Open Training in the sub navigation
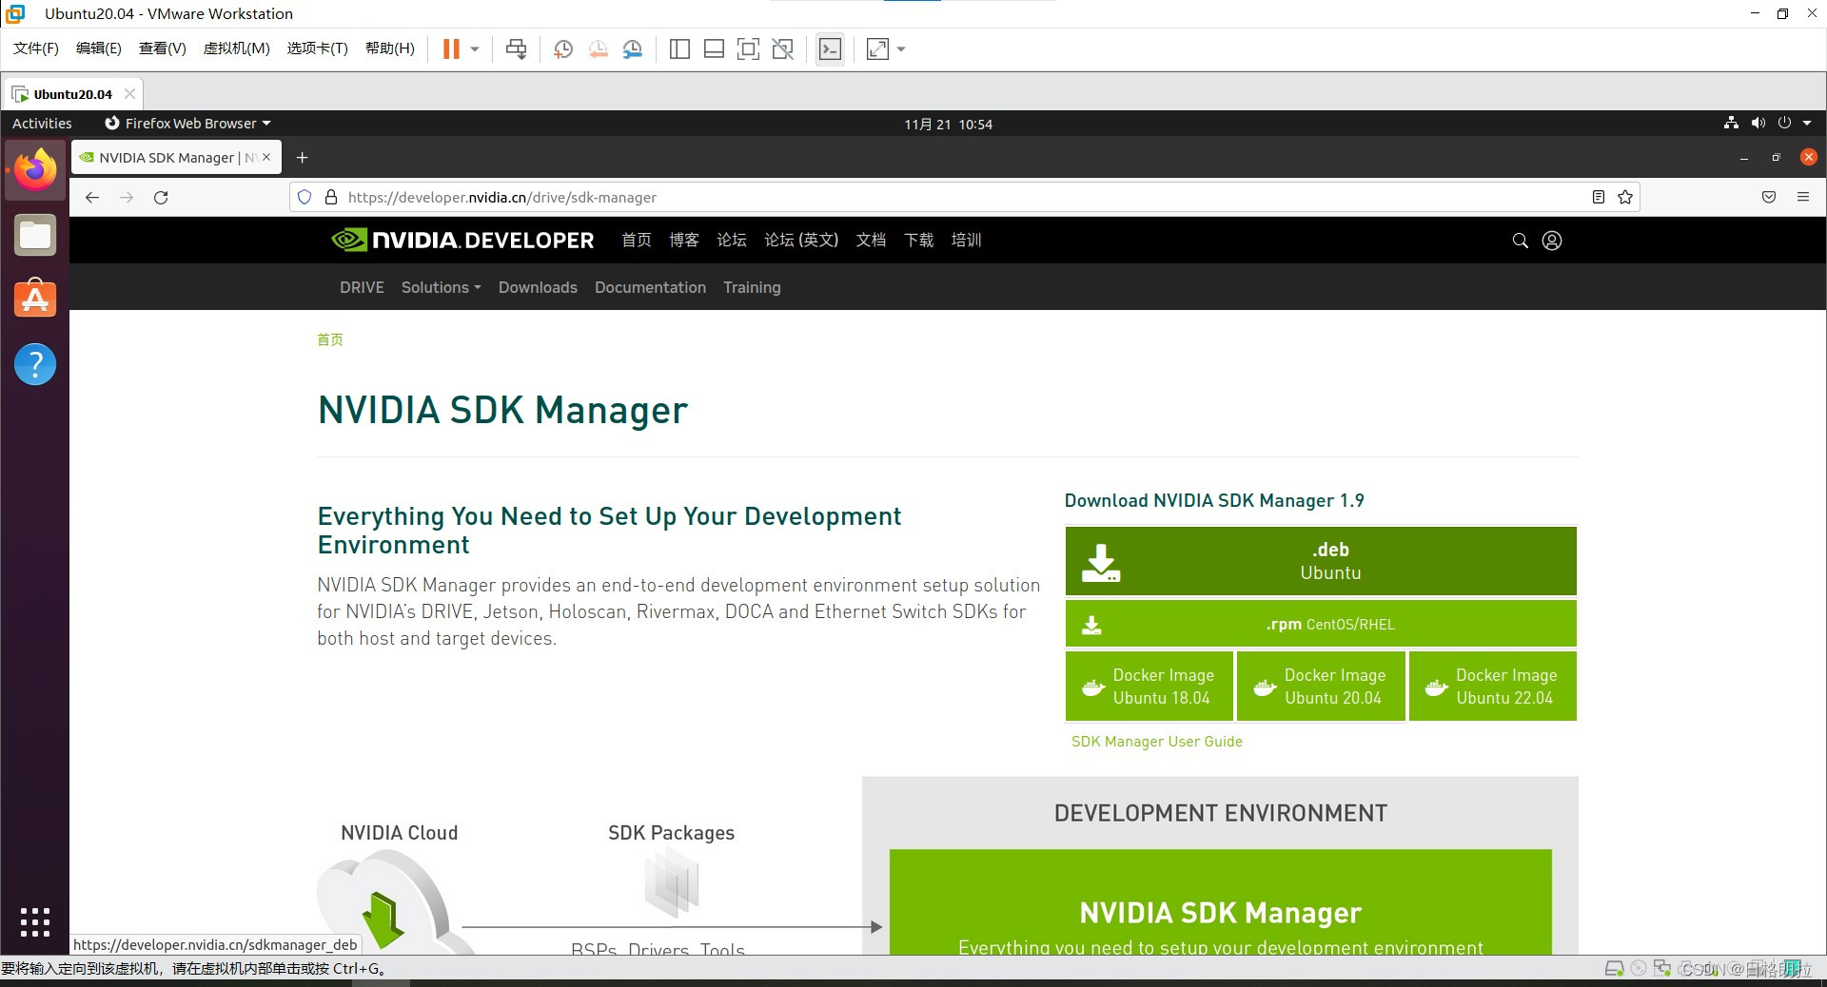This screenshot has height=987, width=1827. pos(752,287)
